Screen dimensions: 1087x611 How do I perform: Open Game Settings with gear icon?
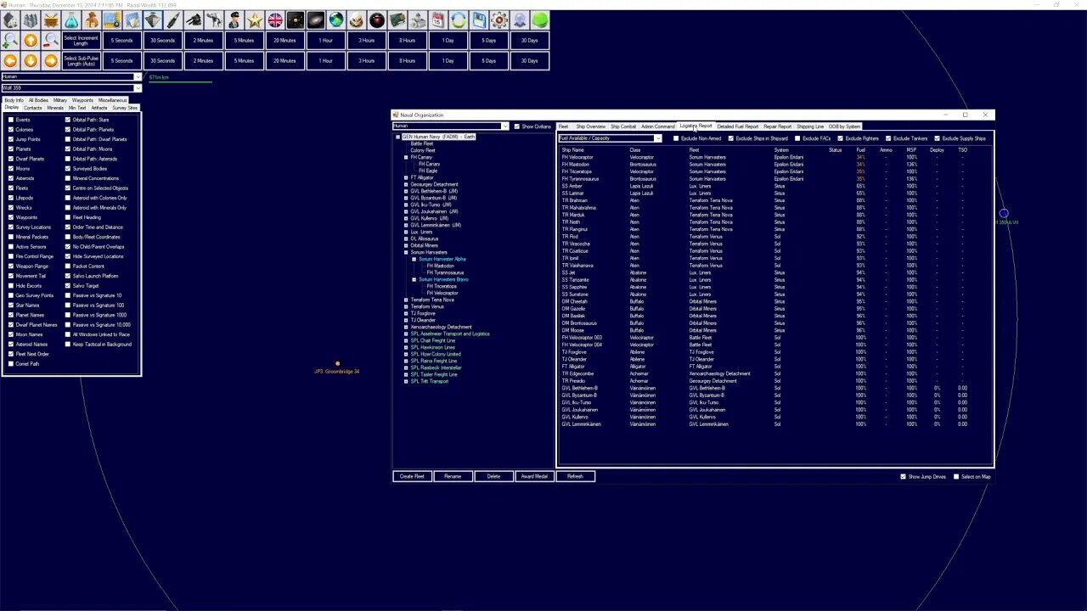click(x=499, y=20)
